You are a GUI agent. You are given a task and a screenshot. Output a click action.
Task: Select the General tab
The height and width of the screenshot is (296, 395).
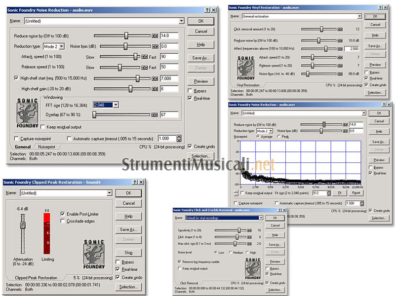point(22,147)
